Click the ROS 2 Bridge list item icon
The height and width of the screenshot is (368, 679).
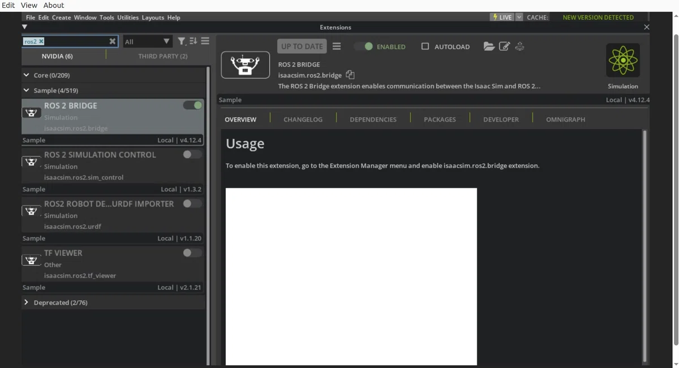pos(31,113)
